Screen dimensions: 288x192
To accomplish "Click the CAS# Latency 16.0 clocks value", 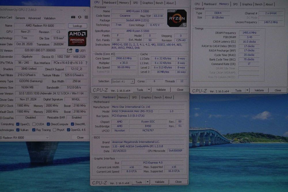I will pos(249,42).
